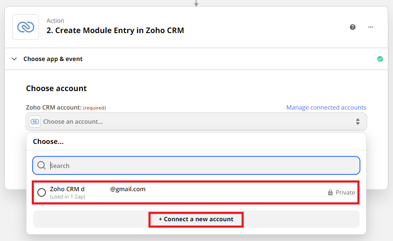This screenshot has width=393, height=241.
Task: Click the green completed checkmark icon
Action: pos(380,59)
